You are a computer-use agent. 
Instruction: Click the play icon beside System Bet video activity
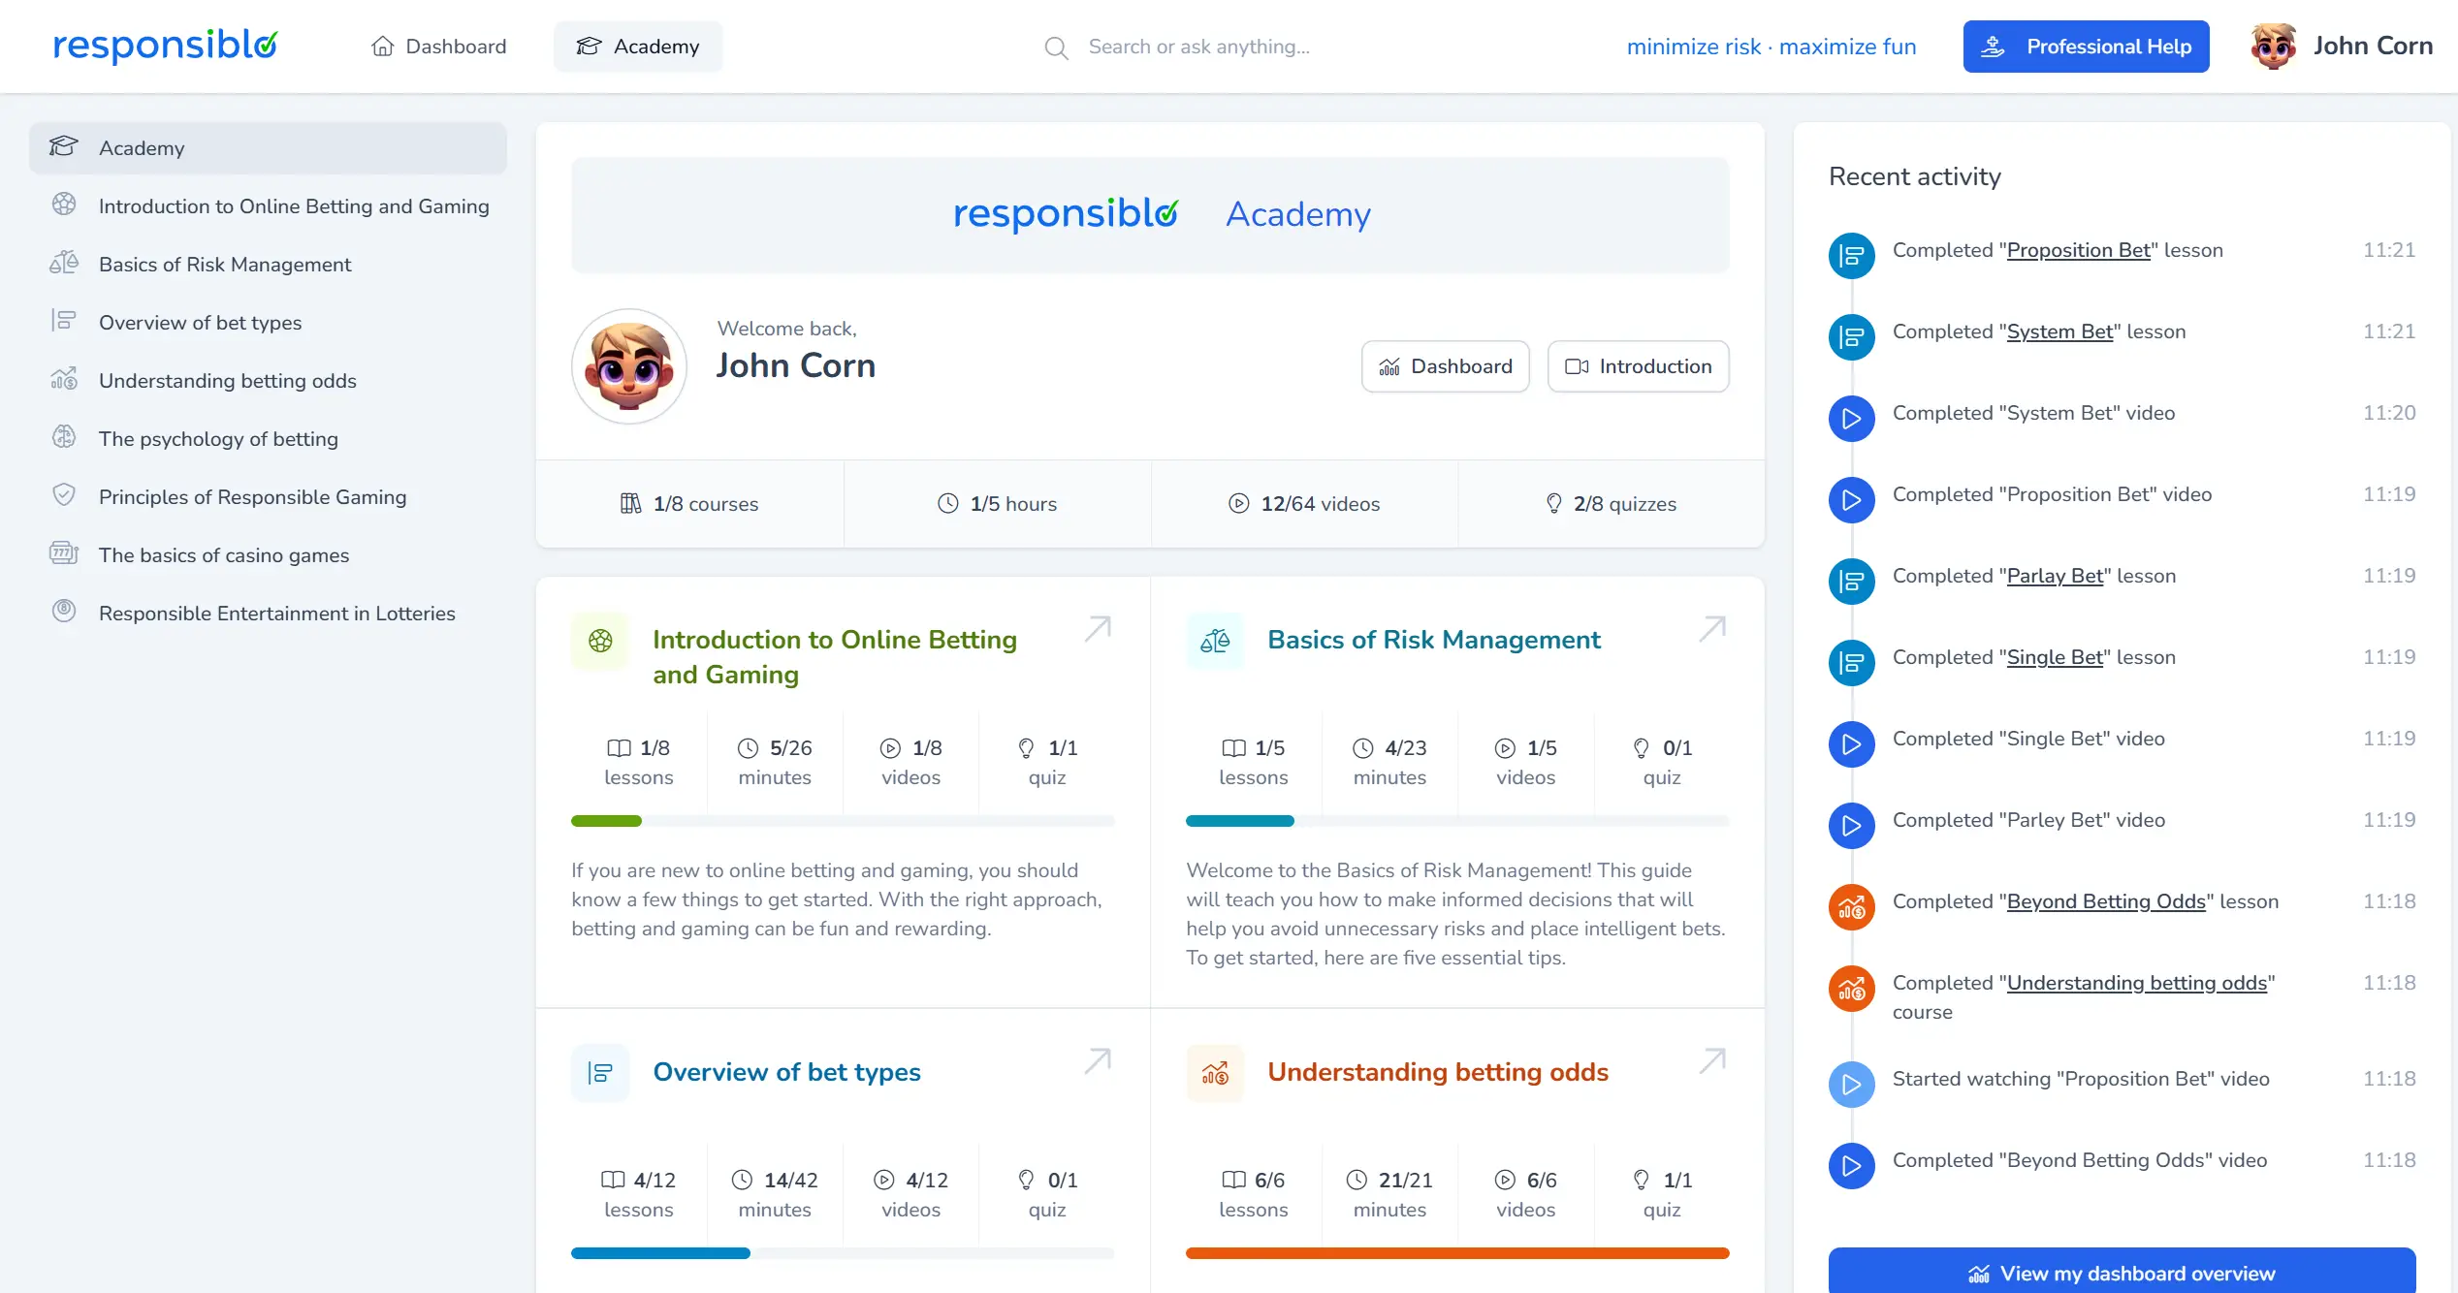pyautogui.click(x=1851, y=419)
